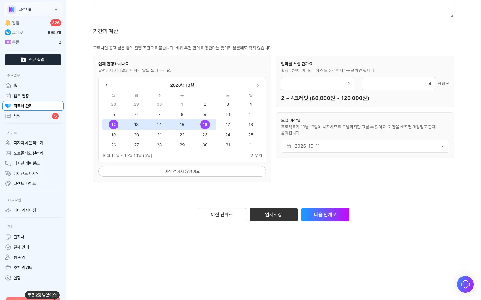Viewport: 481px width, 300px height.
Task: Focus the maximum credit input field
Action: [399, 84]
